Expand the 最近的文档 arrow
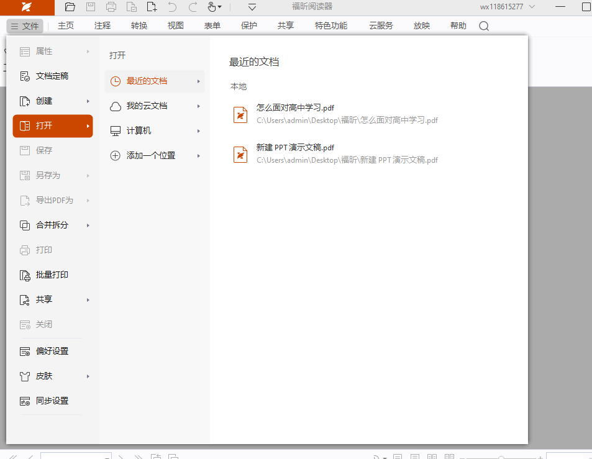 [199, 81]
